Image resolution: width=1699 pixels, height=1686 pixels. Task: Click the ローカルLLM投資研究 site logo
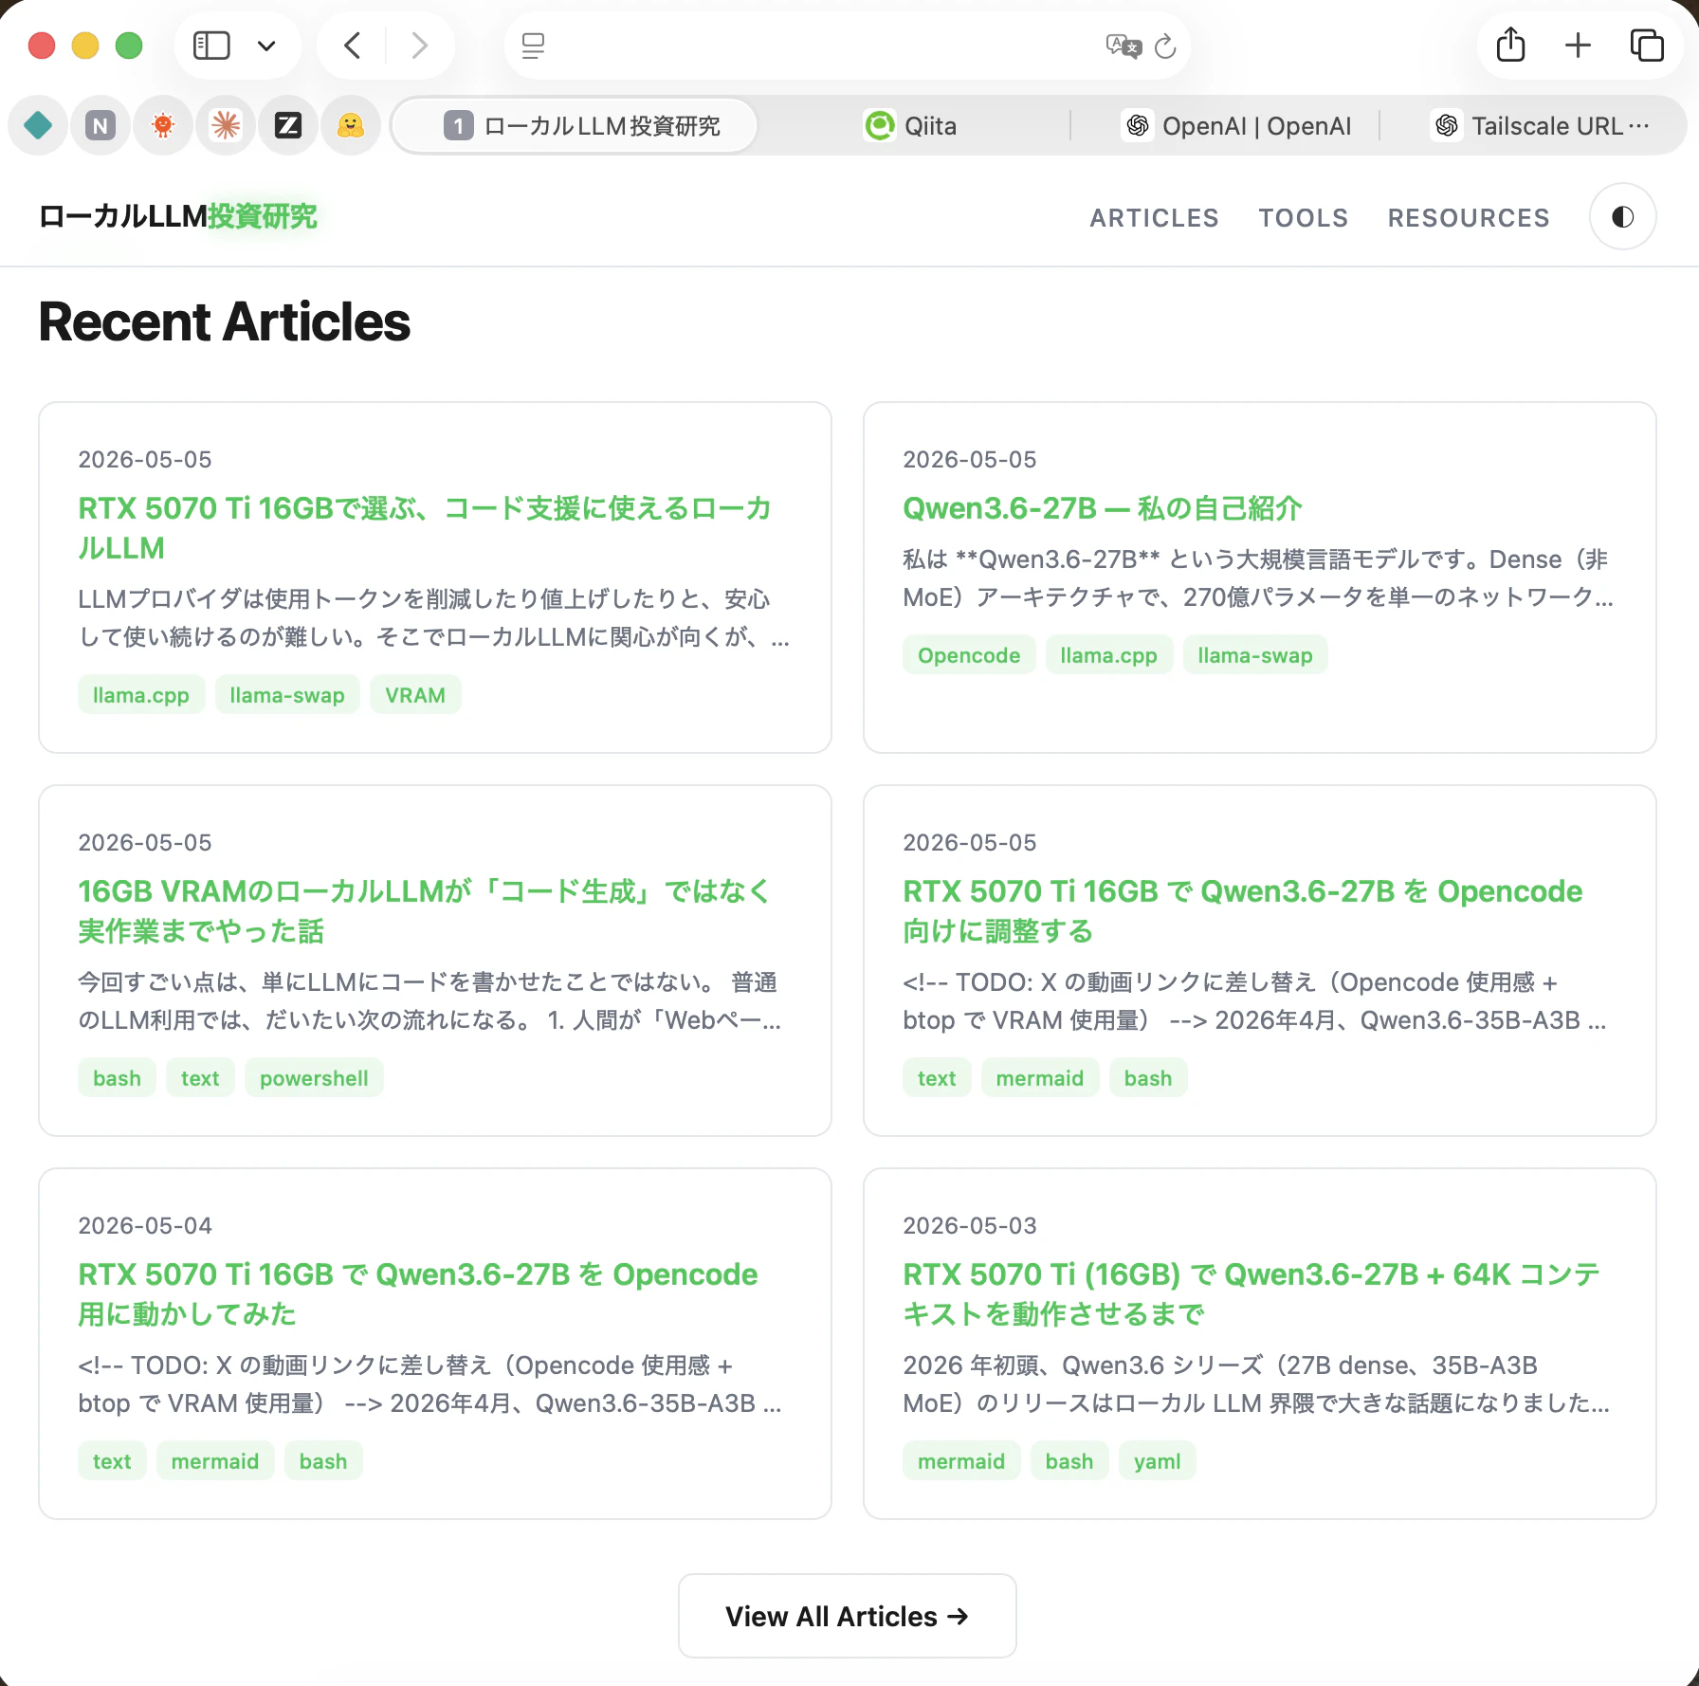(x=178, y=216)
